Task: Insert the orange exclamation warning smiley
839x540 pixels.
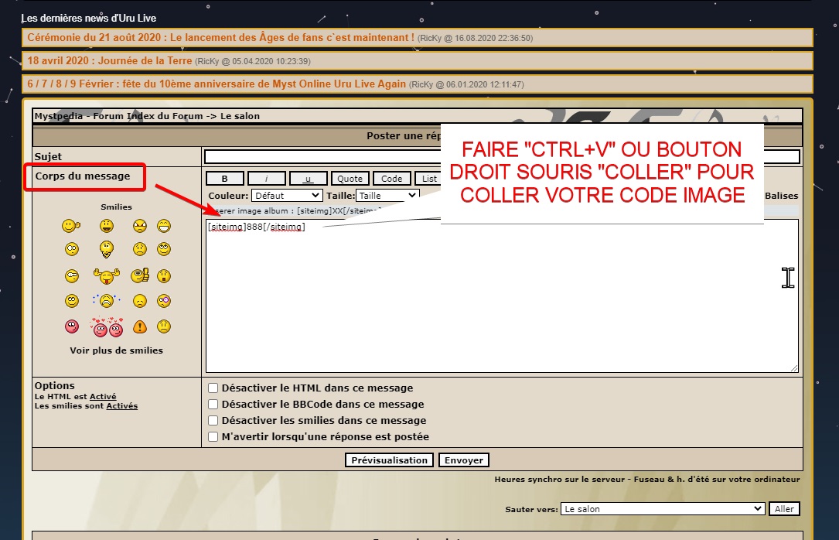Action: (139, 327)
